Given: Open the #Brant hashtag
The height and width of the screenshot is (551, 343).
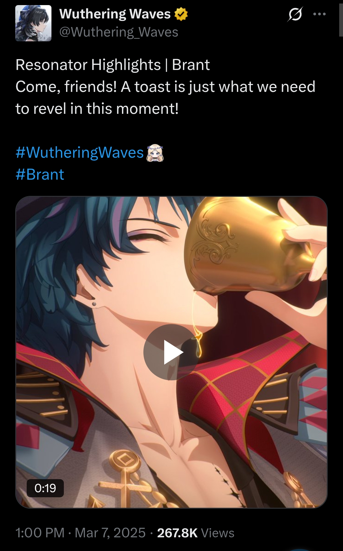Looking at the screenshot, I should point(40,175).
